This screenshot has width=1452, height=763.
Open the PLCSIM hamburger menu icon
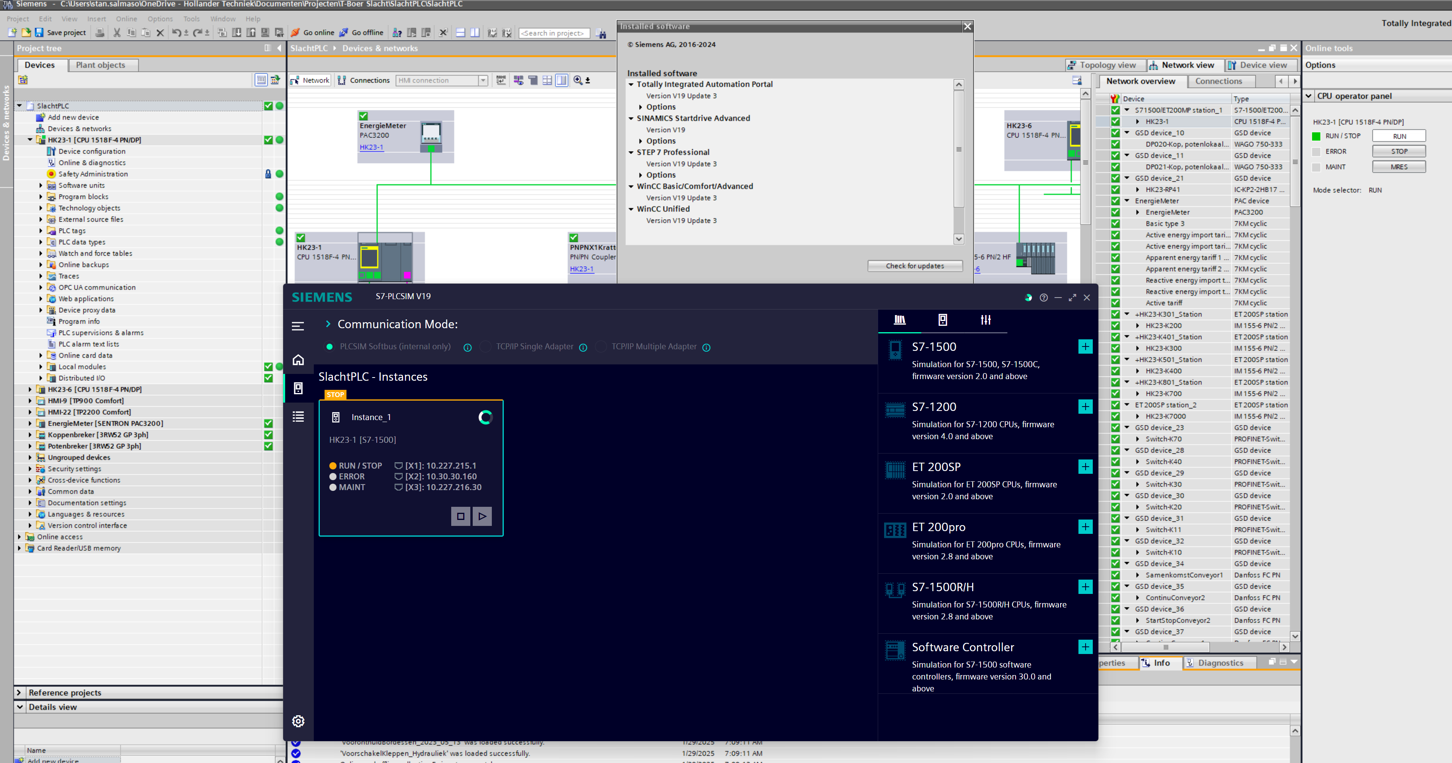pos(298,326)
